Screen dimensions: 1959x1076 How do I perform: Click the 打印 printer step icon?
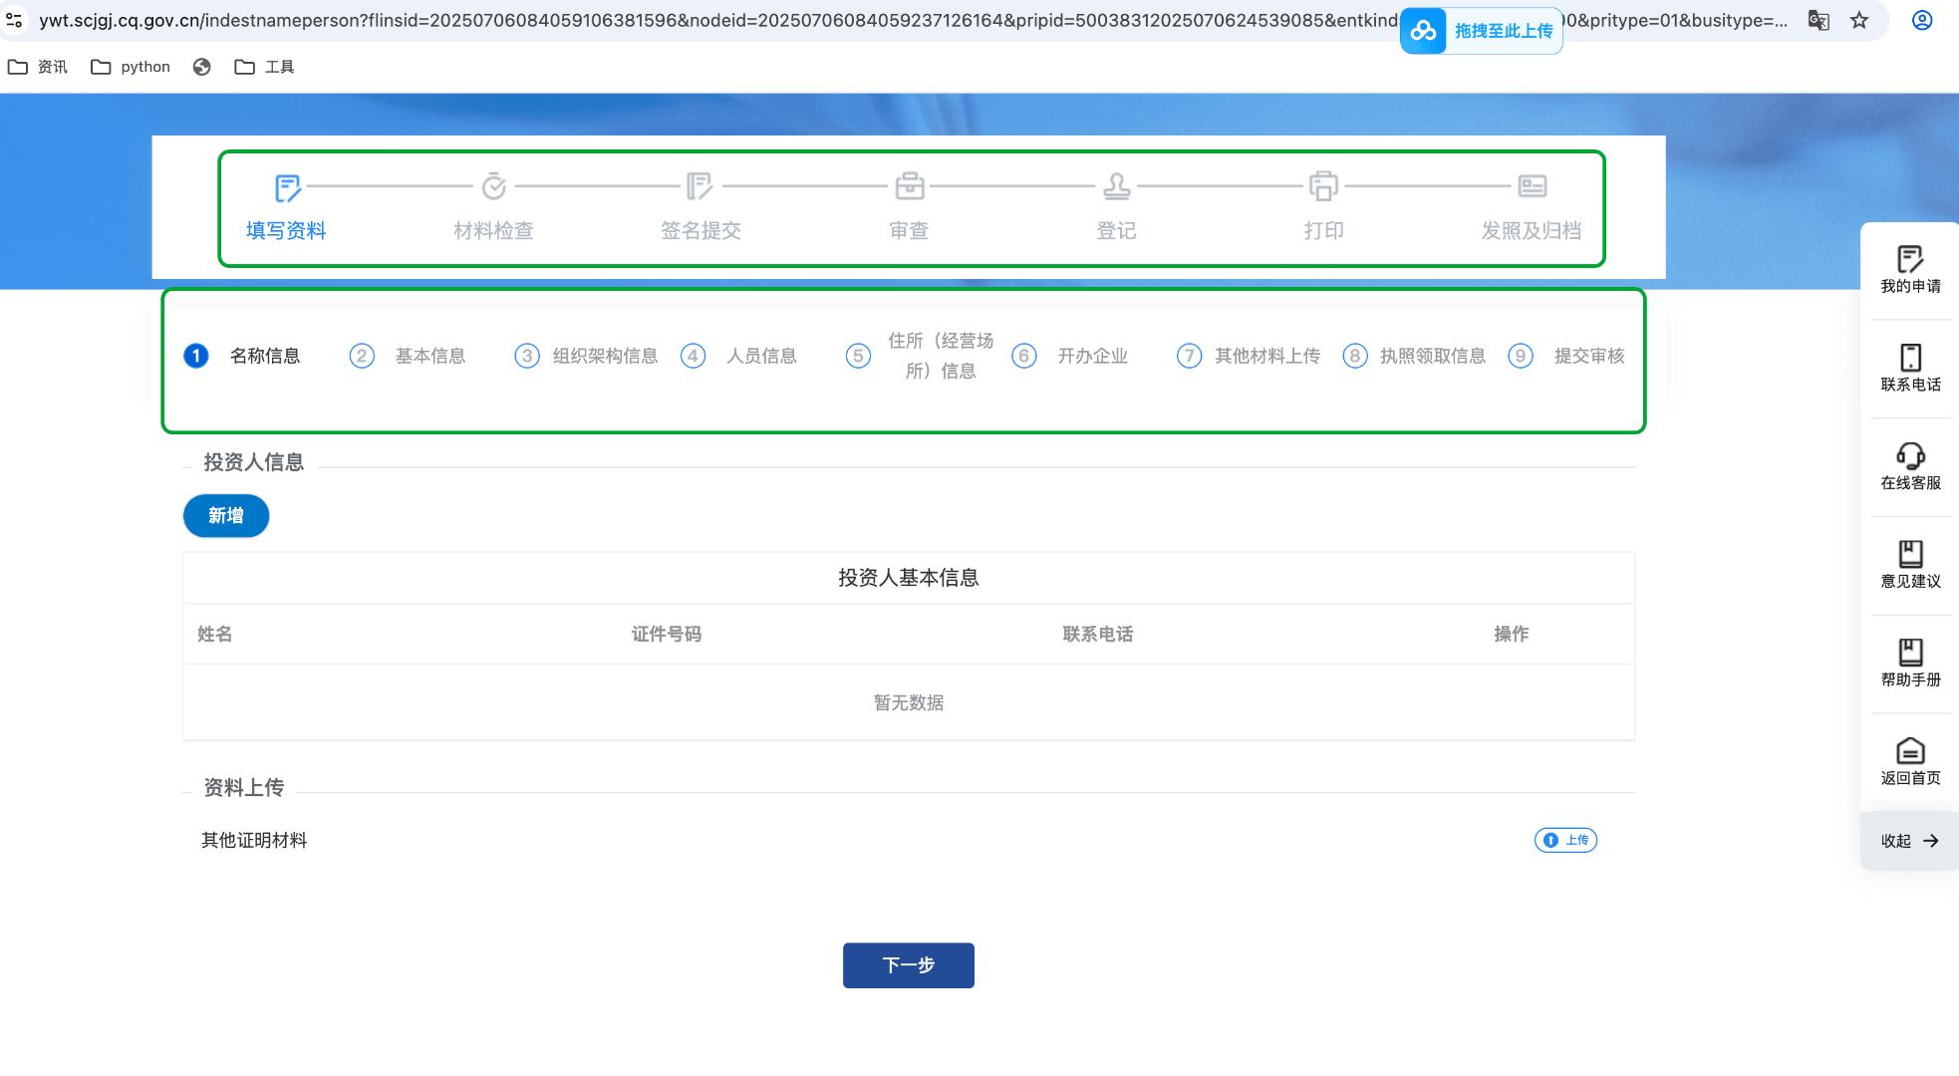(1323, 186)
